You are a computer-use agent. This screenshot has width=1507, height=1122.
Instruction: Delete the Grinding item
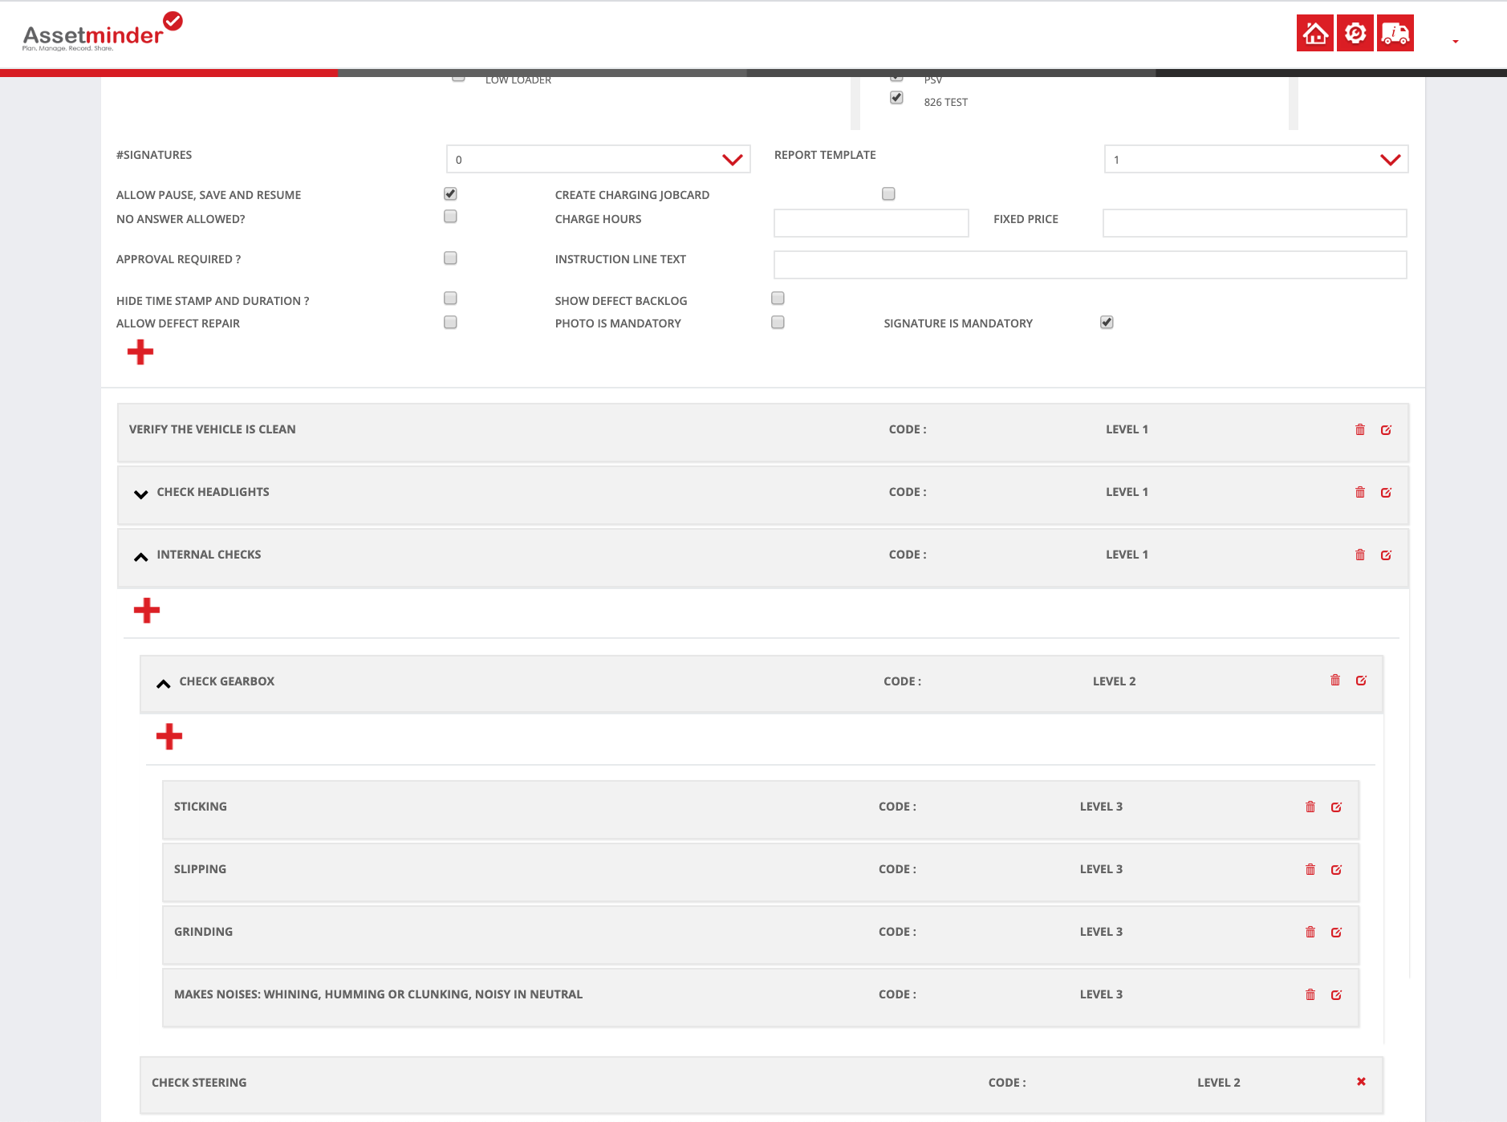(1310, 932)
